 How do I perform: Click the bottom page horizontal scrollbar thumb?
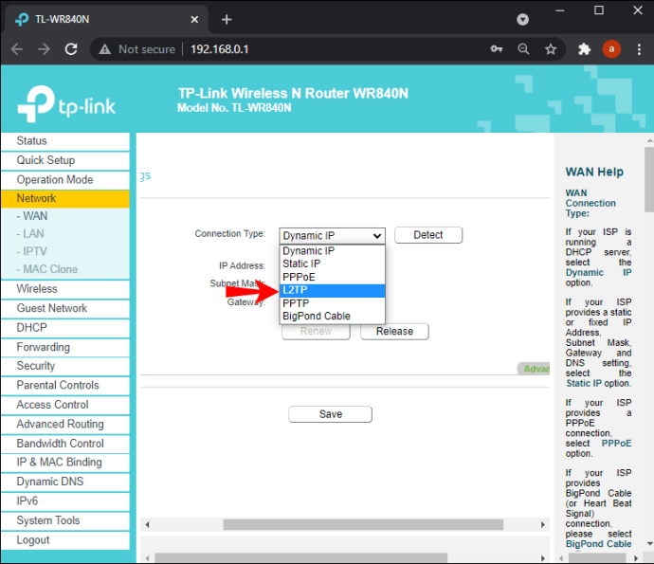[300, 558]
